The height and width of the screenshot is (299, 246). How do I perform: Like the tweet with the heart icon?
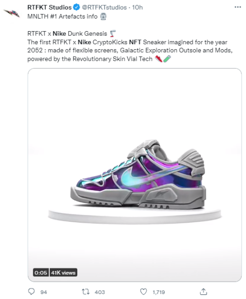coord(144,292)
